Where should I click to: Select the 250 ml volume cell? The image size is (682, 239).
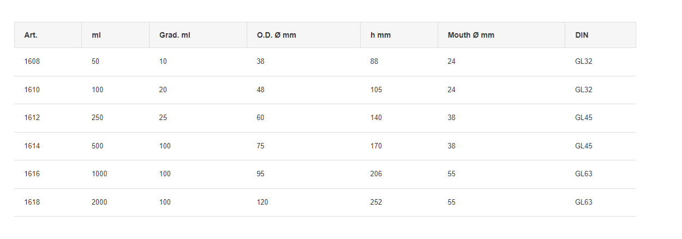coord(98,118)
